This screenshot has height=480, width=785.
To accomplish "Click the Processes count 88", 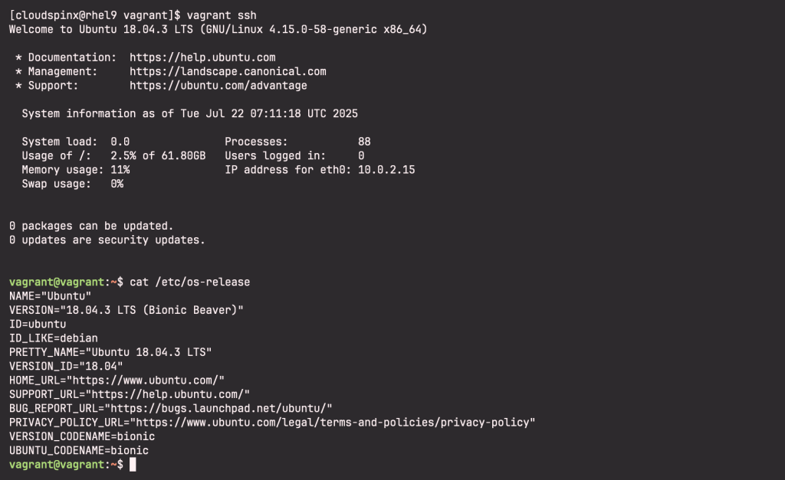I will click(x=364, y=142).
